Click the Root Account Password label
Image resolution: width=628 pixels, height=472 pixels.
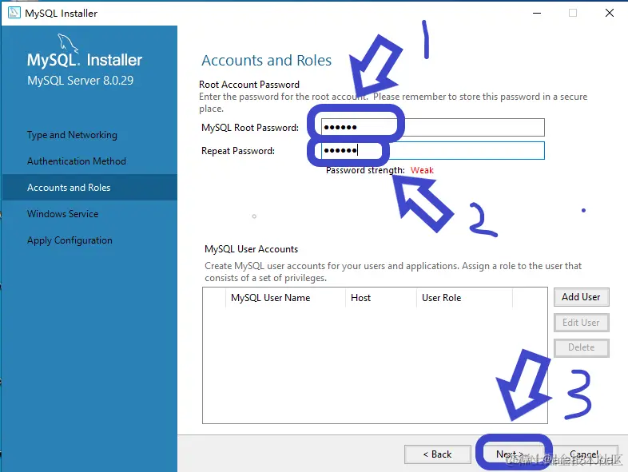pyautogui.click(x=249, y=85)
